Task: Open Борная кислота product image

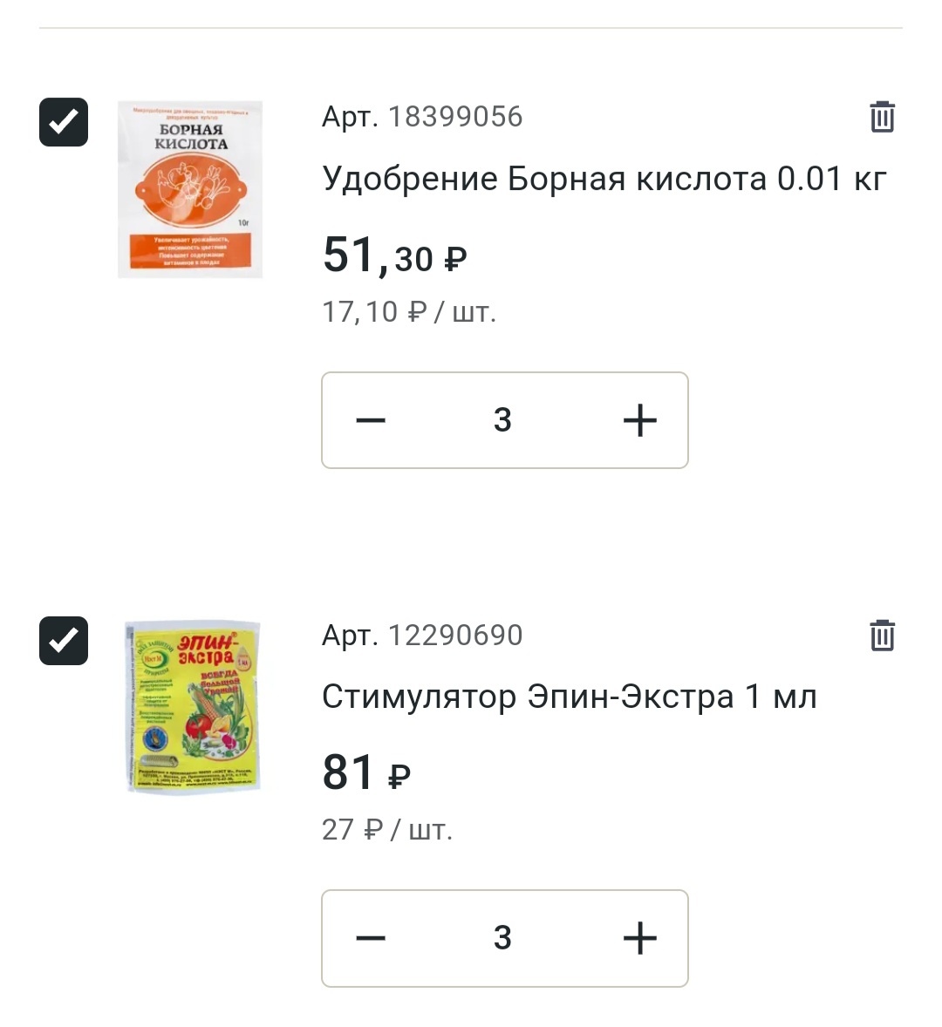Action: (x=190, y=190)
